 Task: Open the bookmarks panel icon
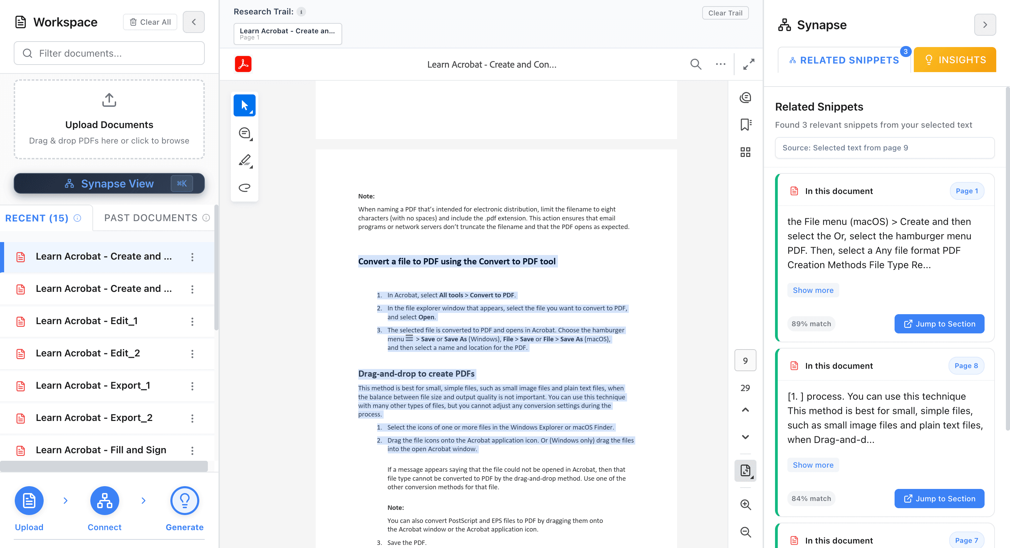coord(745,125)
